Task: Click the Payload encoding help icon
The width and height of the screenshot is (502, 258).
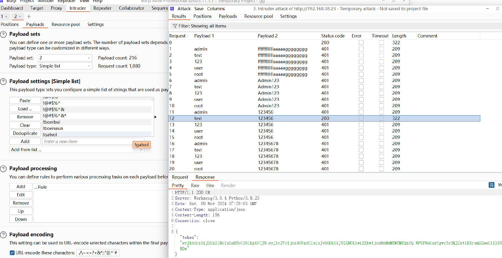Action: point(3,235)
